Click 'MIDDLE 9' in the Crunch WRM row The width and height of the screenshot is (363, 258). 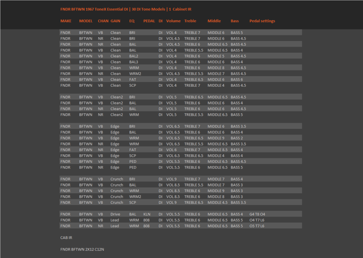(216, 191)
